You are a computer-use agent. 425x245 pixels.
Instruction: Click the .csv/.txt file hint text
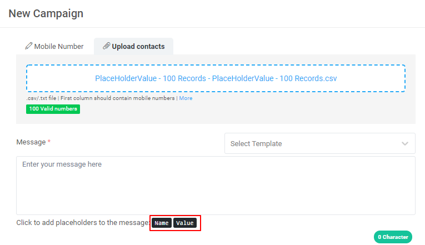[x=41, y=98]
